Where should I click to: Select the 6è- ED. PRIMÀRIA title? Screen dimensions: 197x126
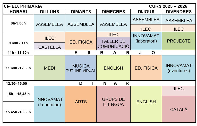(23, 6)
